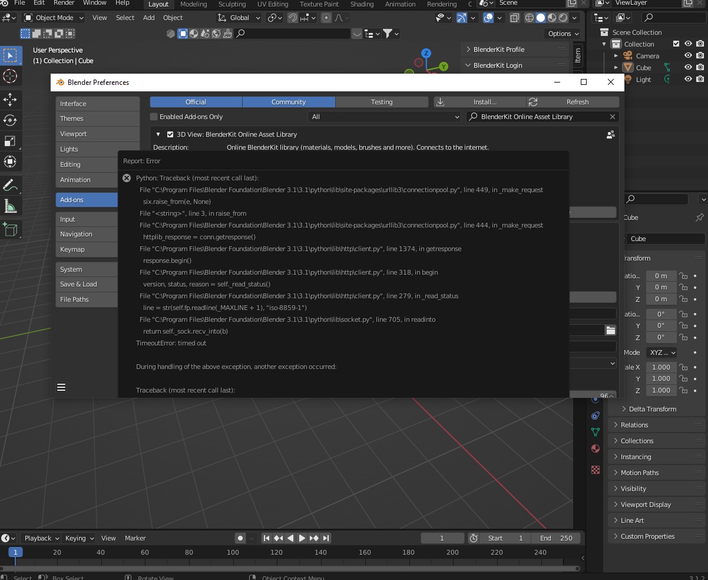Click the Install... button

pyautogui.click(x=479, y=102)
